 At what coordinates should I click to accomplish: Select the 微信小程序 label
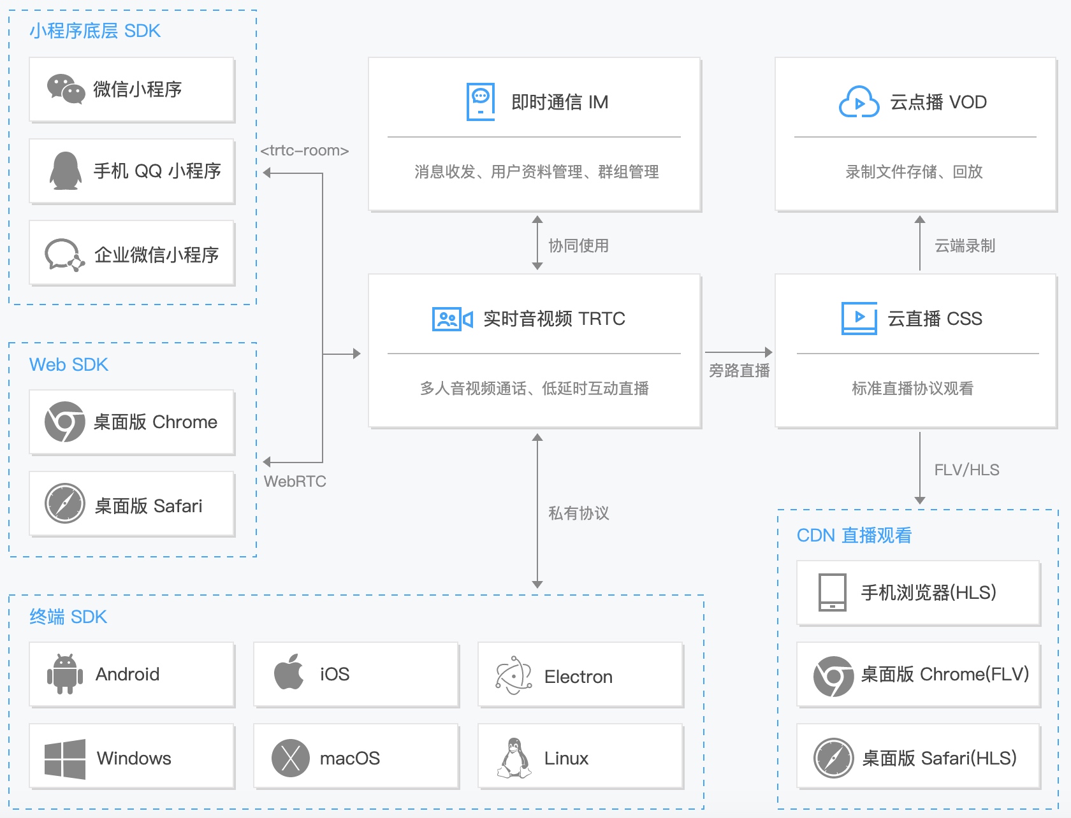click(x=138, y=89)
